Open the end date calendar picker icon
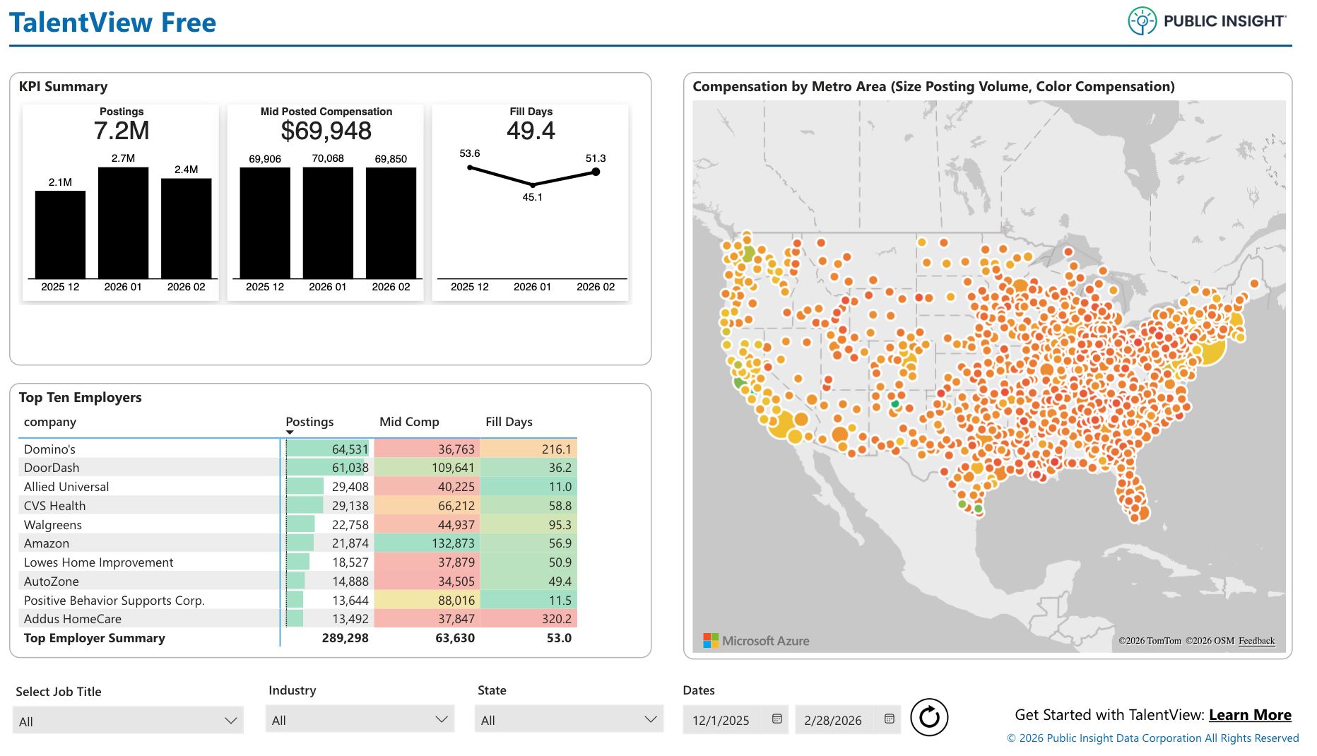1317x756 pixels. [889, 719]
